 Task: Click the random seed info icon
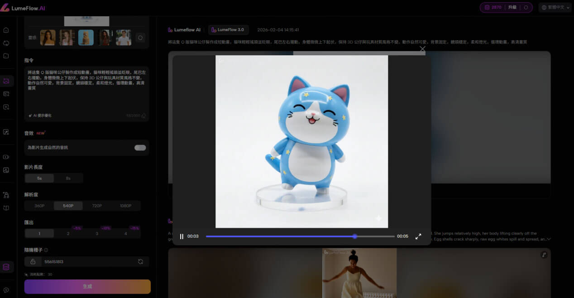pos(46,250)
